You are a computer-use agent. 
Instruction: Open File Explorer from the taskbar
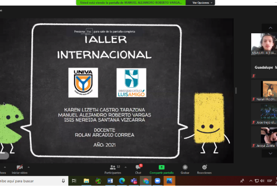(86, 181)
